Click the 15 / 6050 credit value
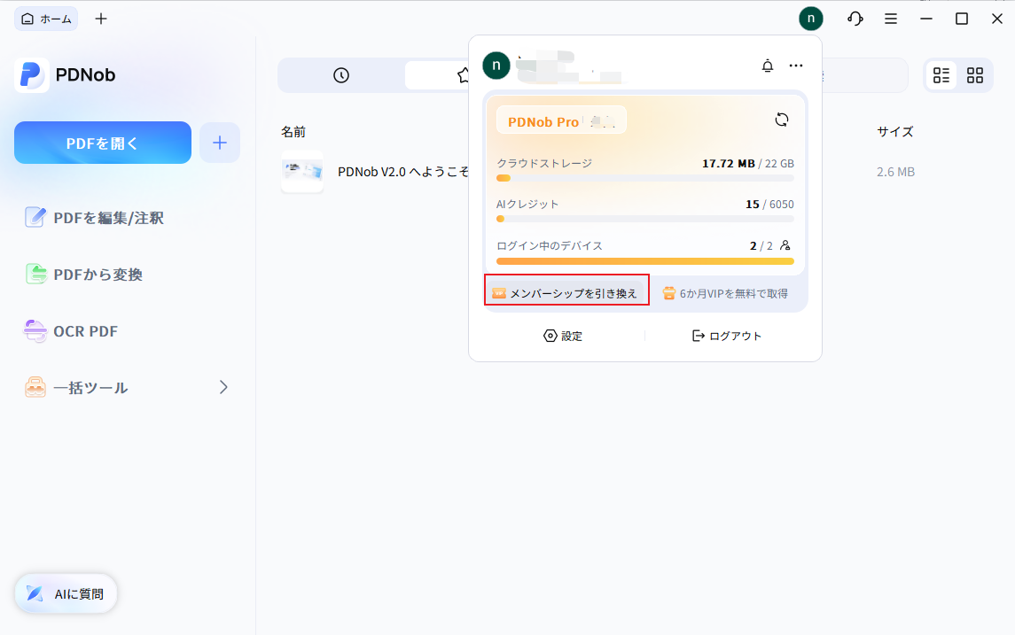Screen dimensions: 1015x635 tap(769, 205)
